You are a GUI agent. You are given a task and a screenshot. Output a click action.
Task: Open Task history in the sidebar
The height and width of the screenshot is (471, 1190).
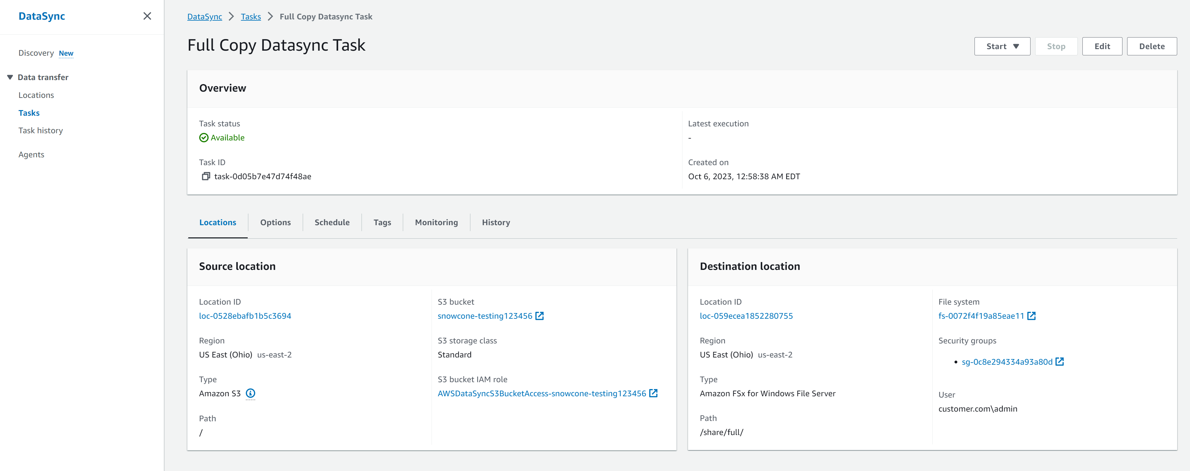pyautogui.click(x=41, y=130)
